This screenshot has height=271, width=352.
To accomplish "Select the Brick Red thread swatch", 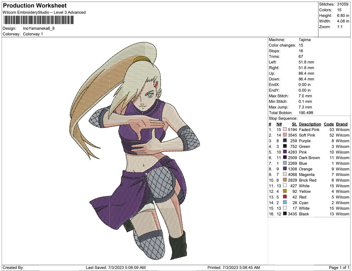I will pyautogui.click(x=284, y=180).
